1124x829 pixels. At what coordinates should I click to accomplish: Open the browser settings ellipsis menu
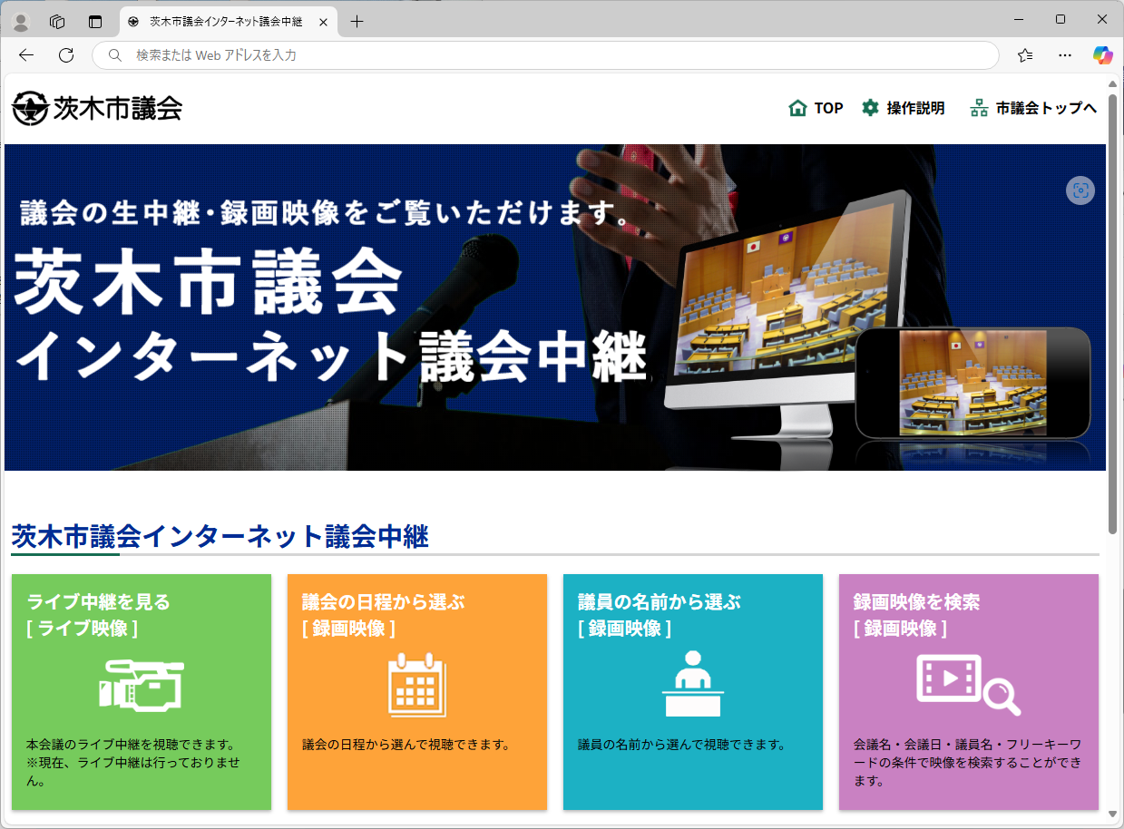[x=1065, y=55]
